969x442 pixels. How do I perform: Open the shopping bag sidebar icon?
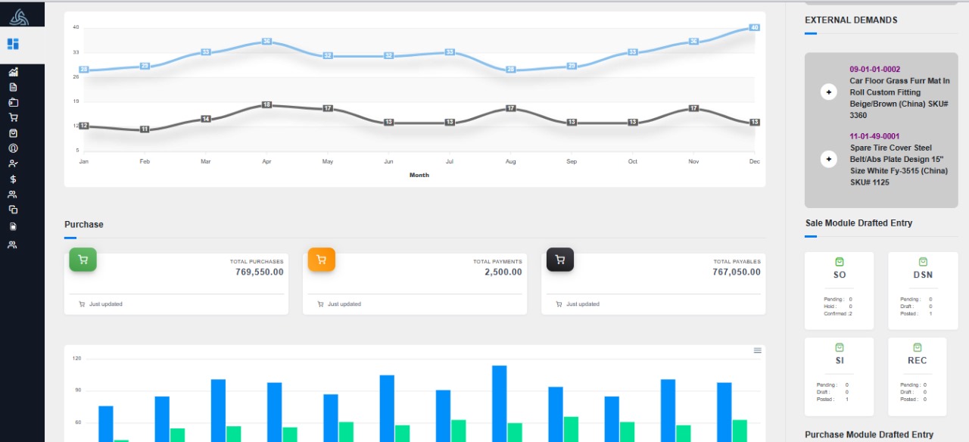coord(13,132)
